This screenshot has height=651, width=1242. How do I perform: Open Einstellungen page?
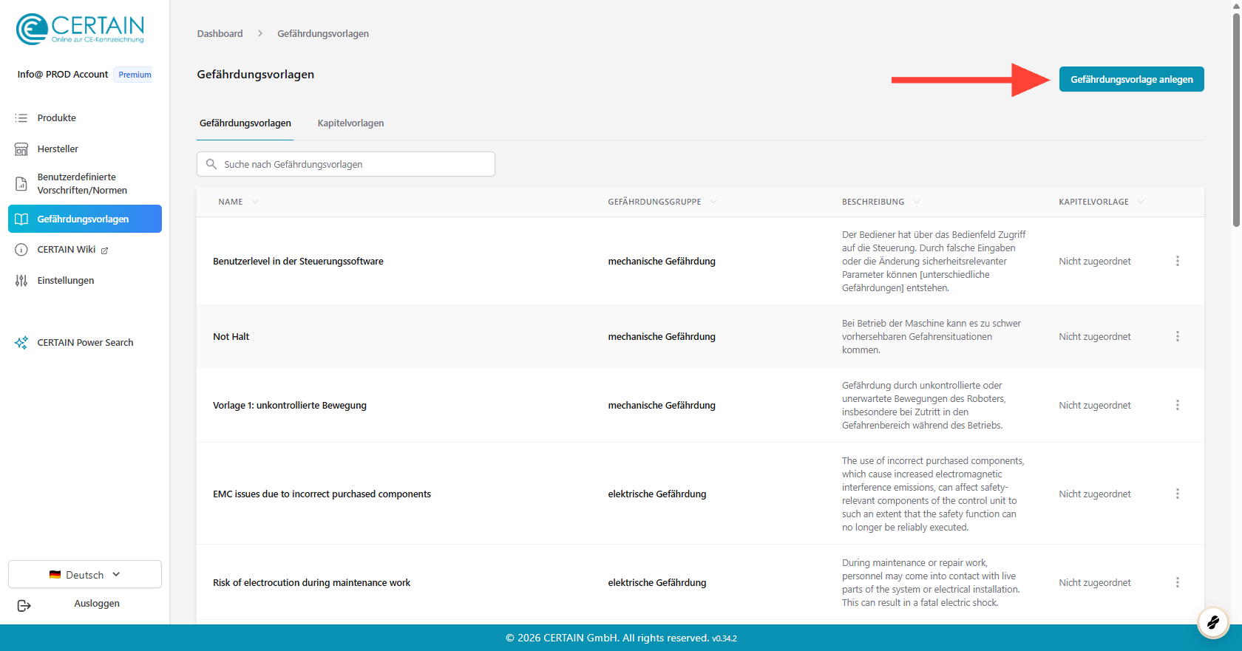click(85, 281)
